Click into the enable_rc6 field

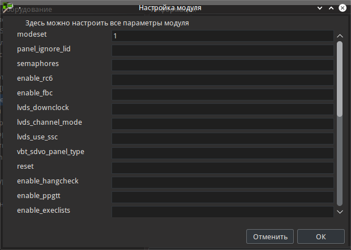pyautogui.click(x=222, y=80)
